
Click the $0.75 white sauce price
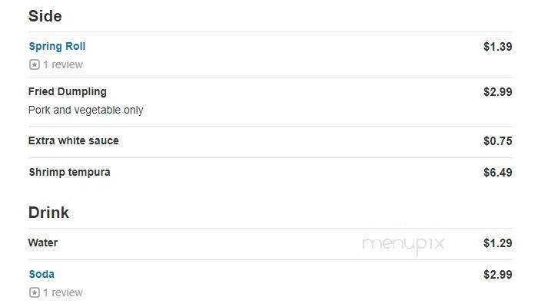[497, 141]
